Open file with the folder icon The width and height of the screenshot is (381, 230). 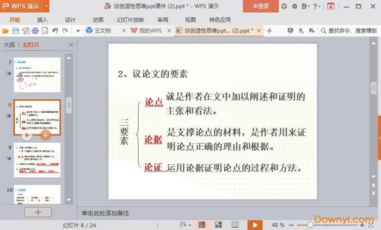pyautogui.click(x=5, y=31)
